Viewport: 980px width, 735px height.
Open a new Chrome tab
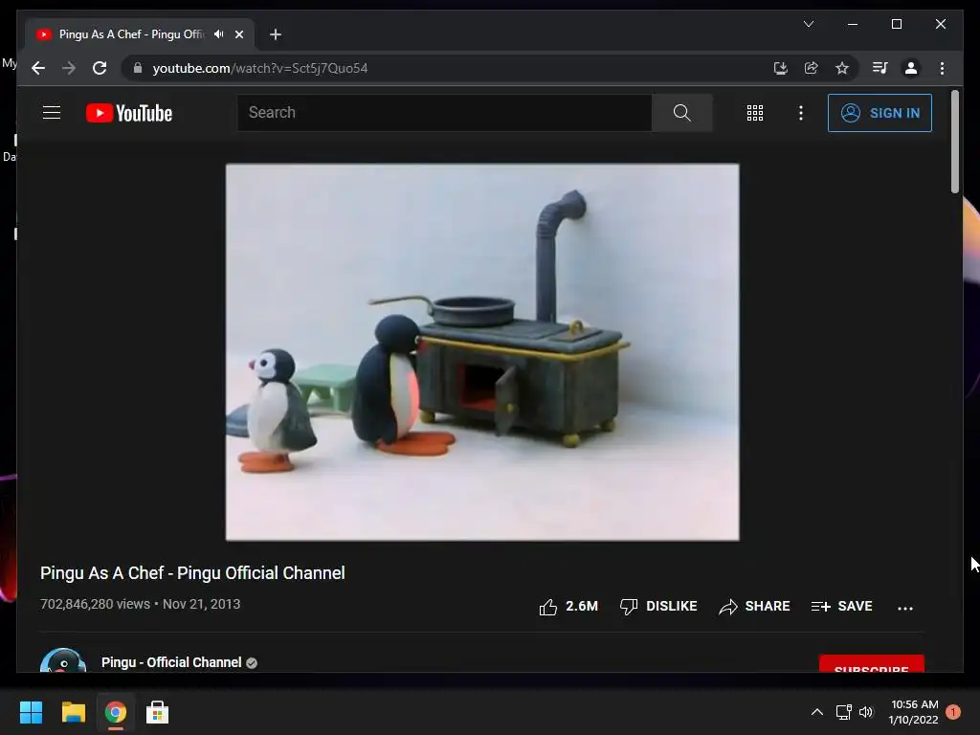tap(276, 34)
